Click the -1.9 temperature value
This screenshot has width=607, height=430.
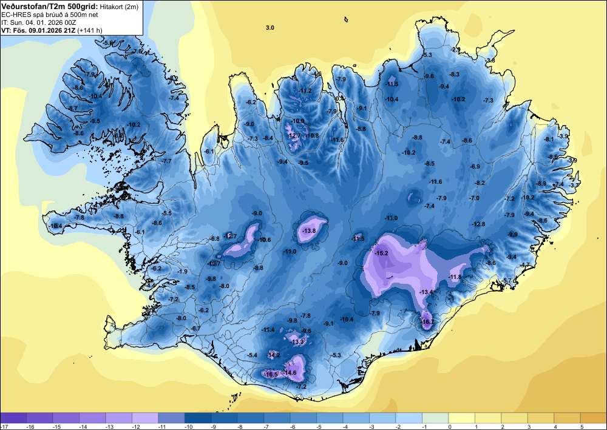click(x=182, y=272)
